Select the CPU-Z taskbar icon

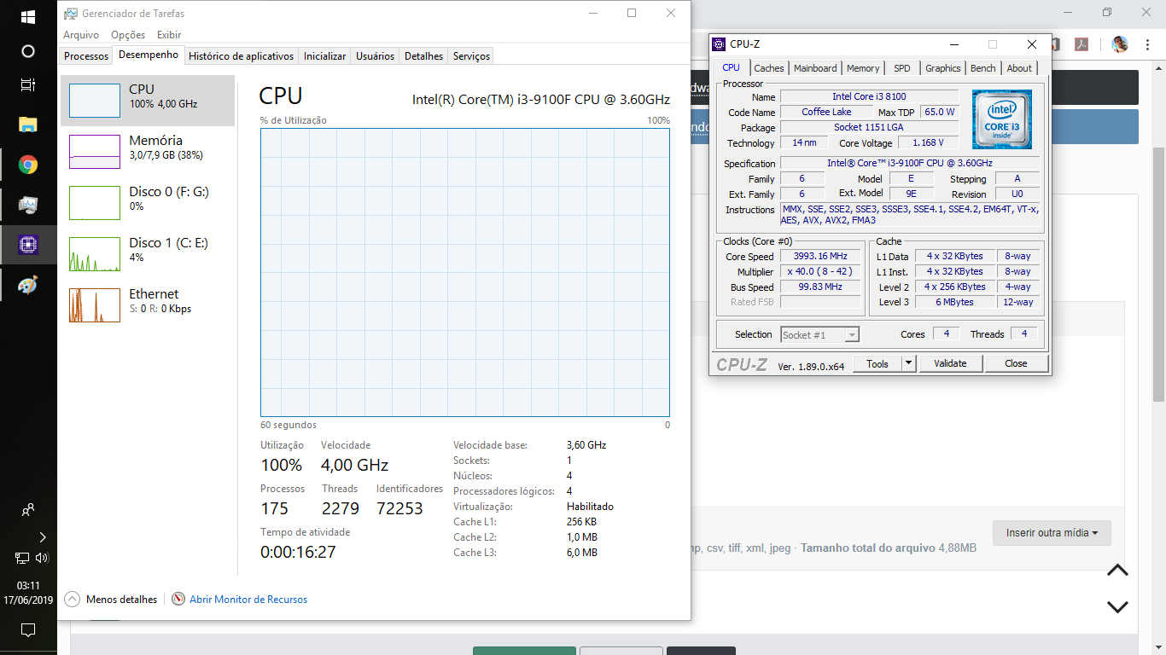28,245
